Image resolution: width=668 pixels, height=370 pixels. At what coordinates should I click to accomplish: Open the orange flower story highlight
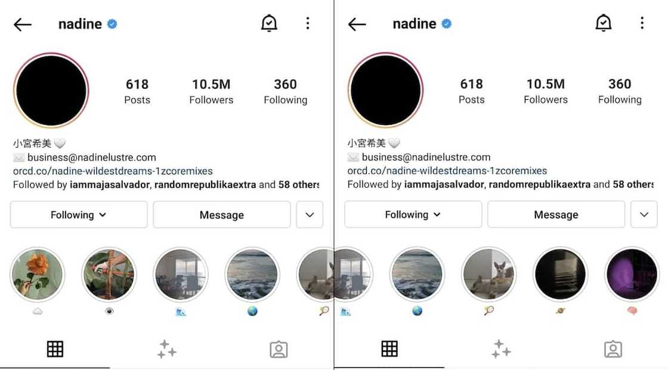click(38, 275)
